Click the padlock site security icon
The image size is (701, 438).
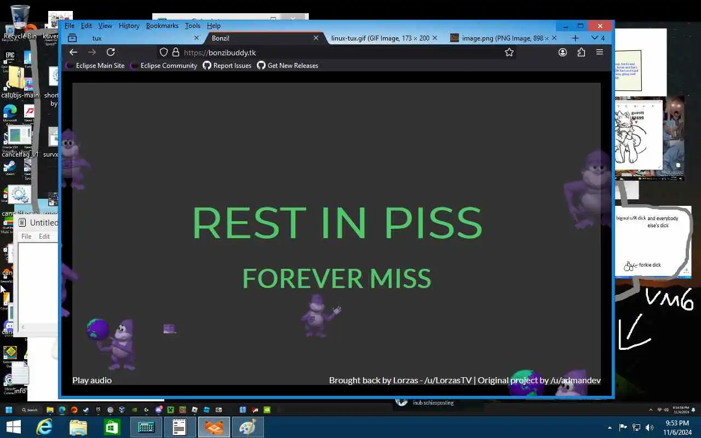coord(175,52)
